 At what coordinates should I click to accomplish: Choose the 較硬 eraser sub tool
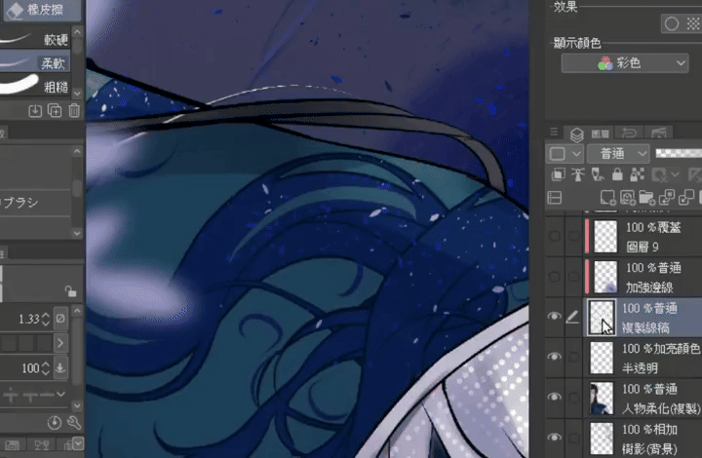[x=35, y=39]
